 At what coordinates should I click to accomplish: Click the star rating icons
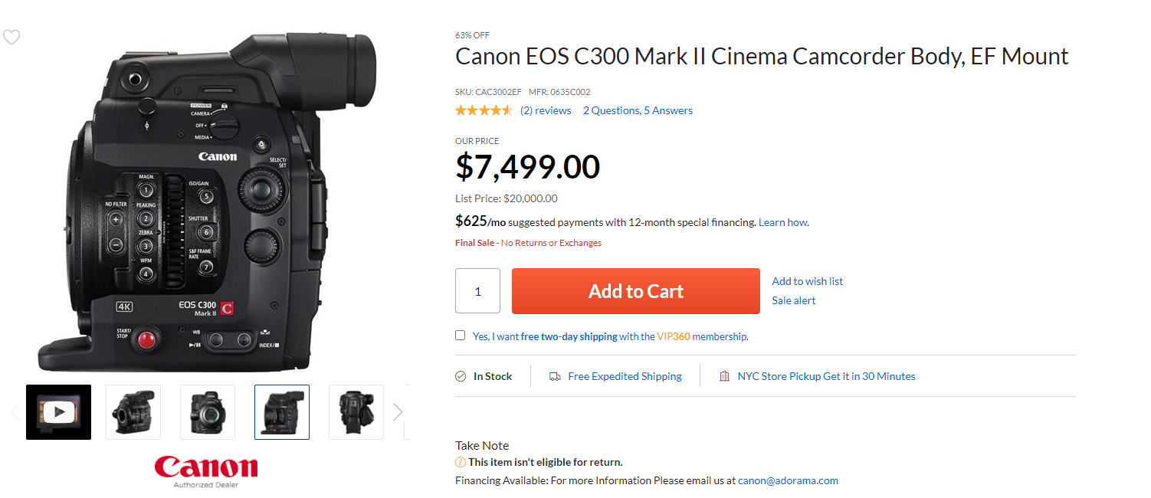coord(484,110)
